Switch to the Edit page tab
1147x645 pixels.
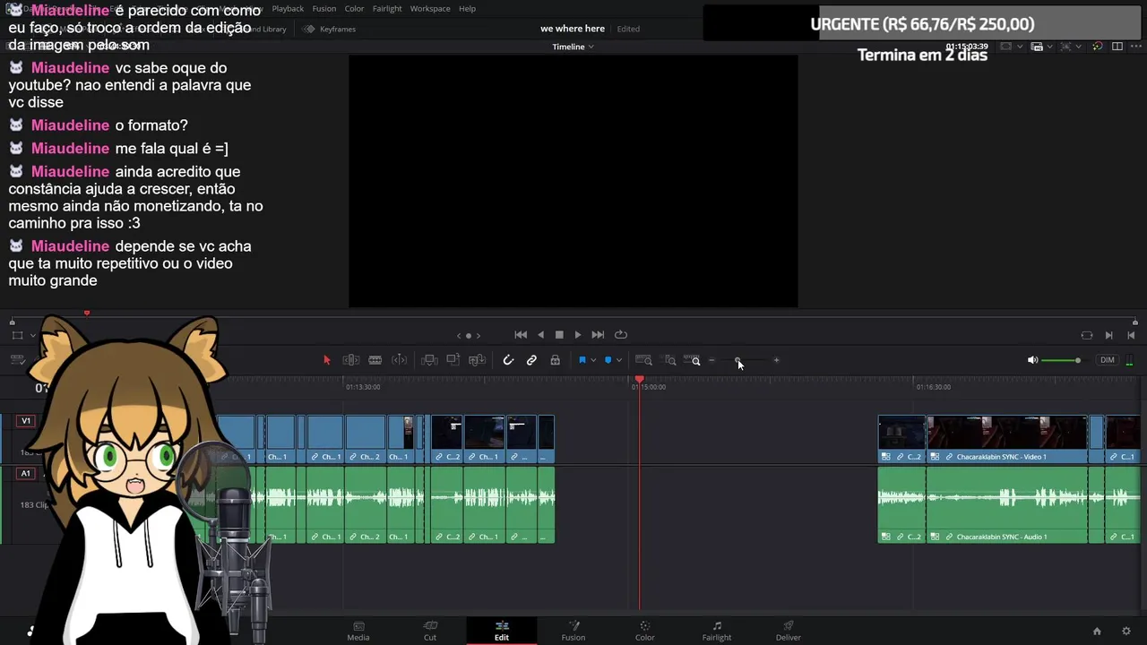[502, 631]
